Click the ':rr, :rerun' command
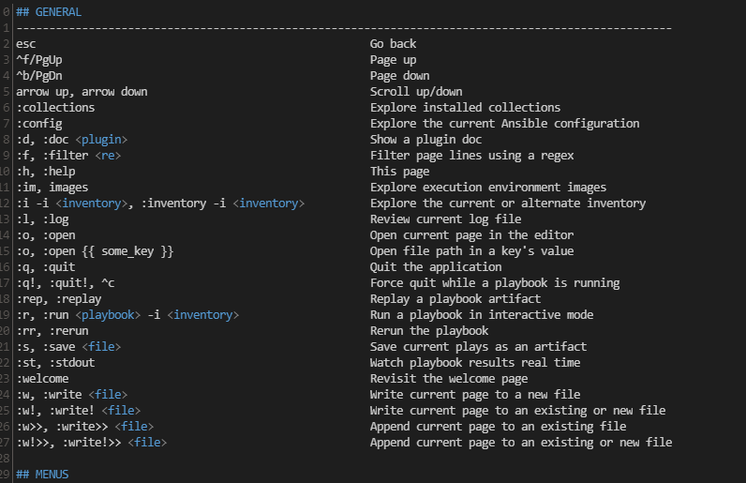The width and height of the screenshot is (746, 483). [52, 331]
